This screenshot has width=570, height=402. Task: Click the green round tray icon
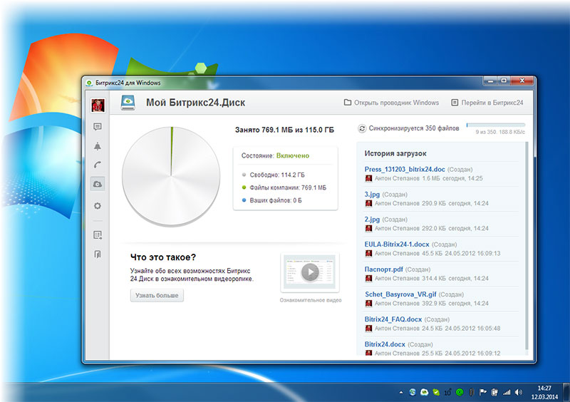click(x=460, y=392)
